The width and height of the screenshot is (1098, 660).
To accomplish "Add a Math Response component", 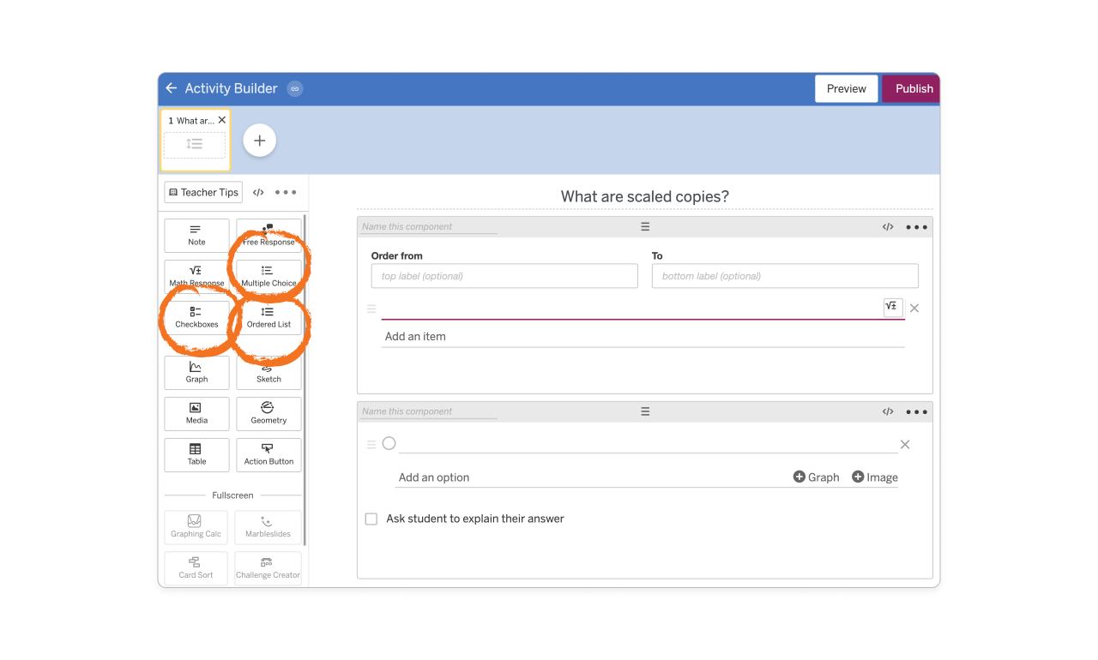I will click(196, 276).
